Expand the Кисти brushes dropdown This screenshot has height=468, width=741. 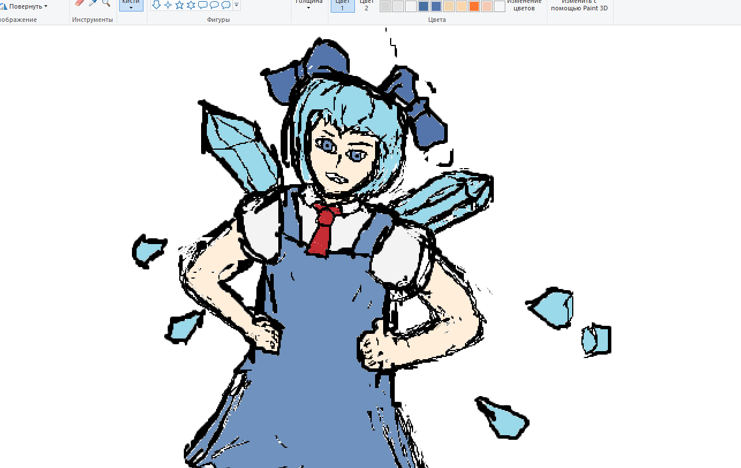131,5
